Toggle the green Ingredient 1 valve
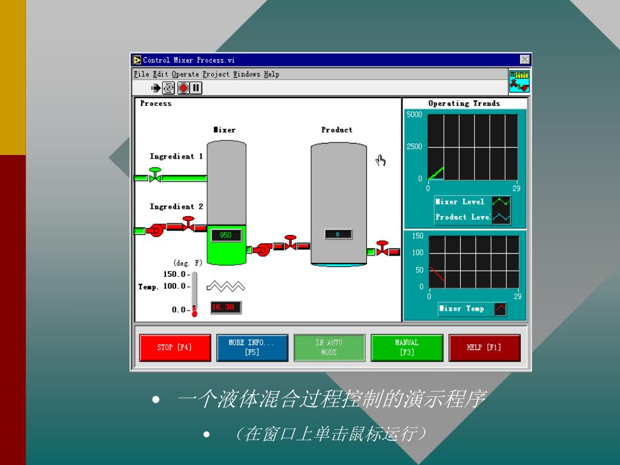620x465 pixels. click(155, 175)
